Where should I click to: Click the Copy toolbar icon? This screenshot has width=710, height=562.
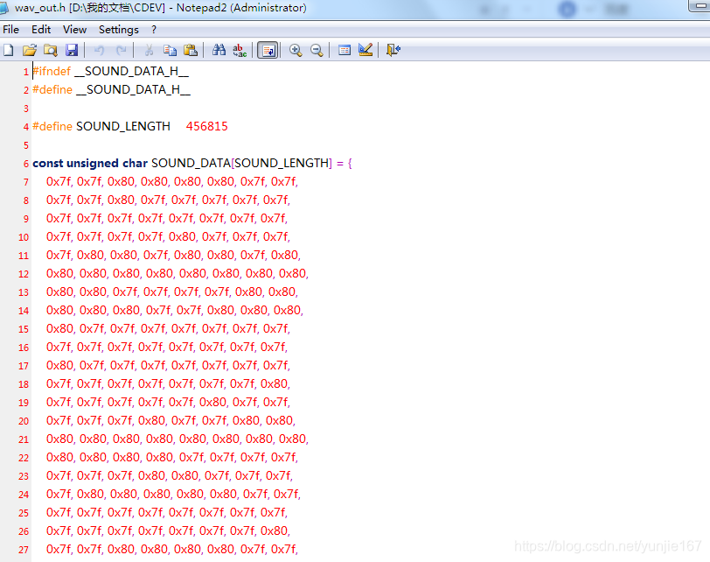click(170, 50)
